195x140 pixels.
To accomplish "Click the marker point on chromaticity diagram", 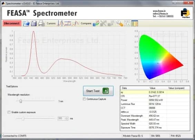I will 158,63.
